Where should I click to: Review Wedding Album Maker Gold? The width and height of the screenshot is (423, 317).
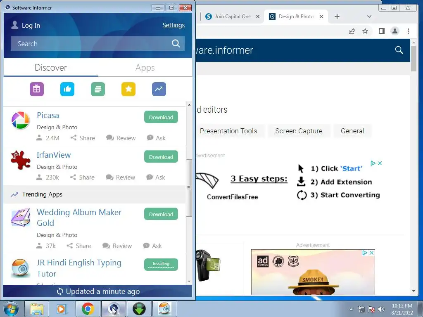117,246
